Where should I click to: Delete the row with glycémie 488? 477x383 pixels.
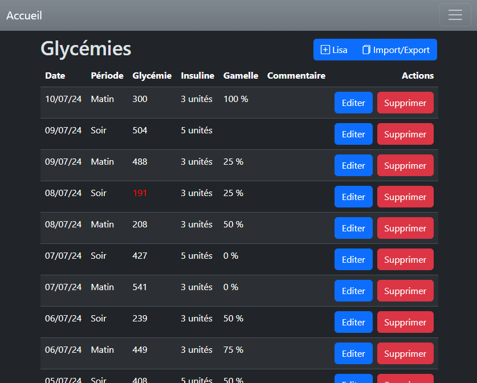pyautogui.click(x=405, y=165)
